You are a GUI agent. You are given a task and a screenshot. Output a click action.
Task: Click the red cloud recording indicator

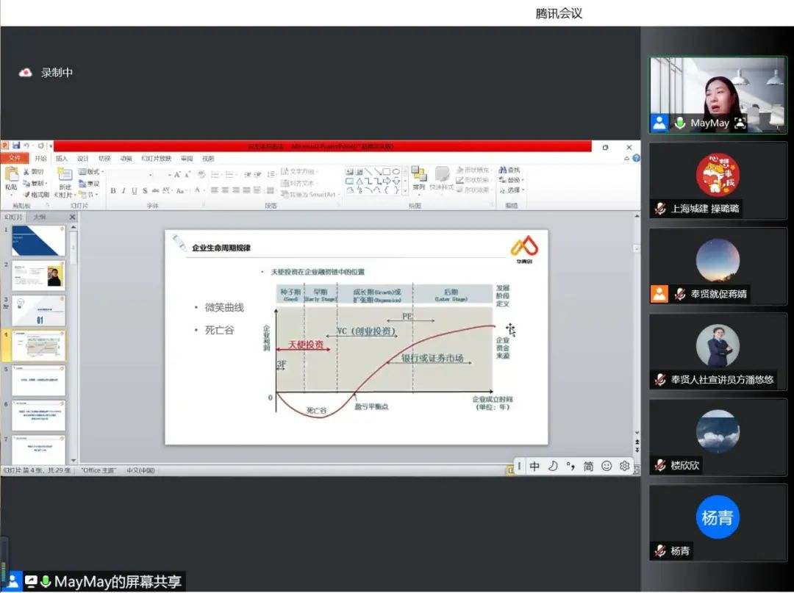click(x=25, y=73)
